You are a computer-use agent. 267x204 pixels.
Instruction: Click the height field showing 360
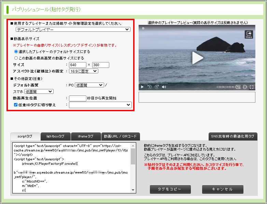tap(101, 65)
